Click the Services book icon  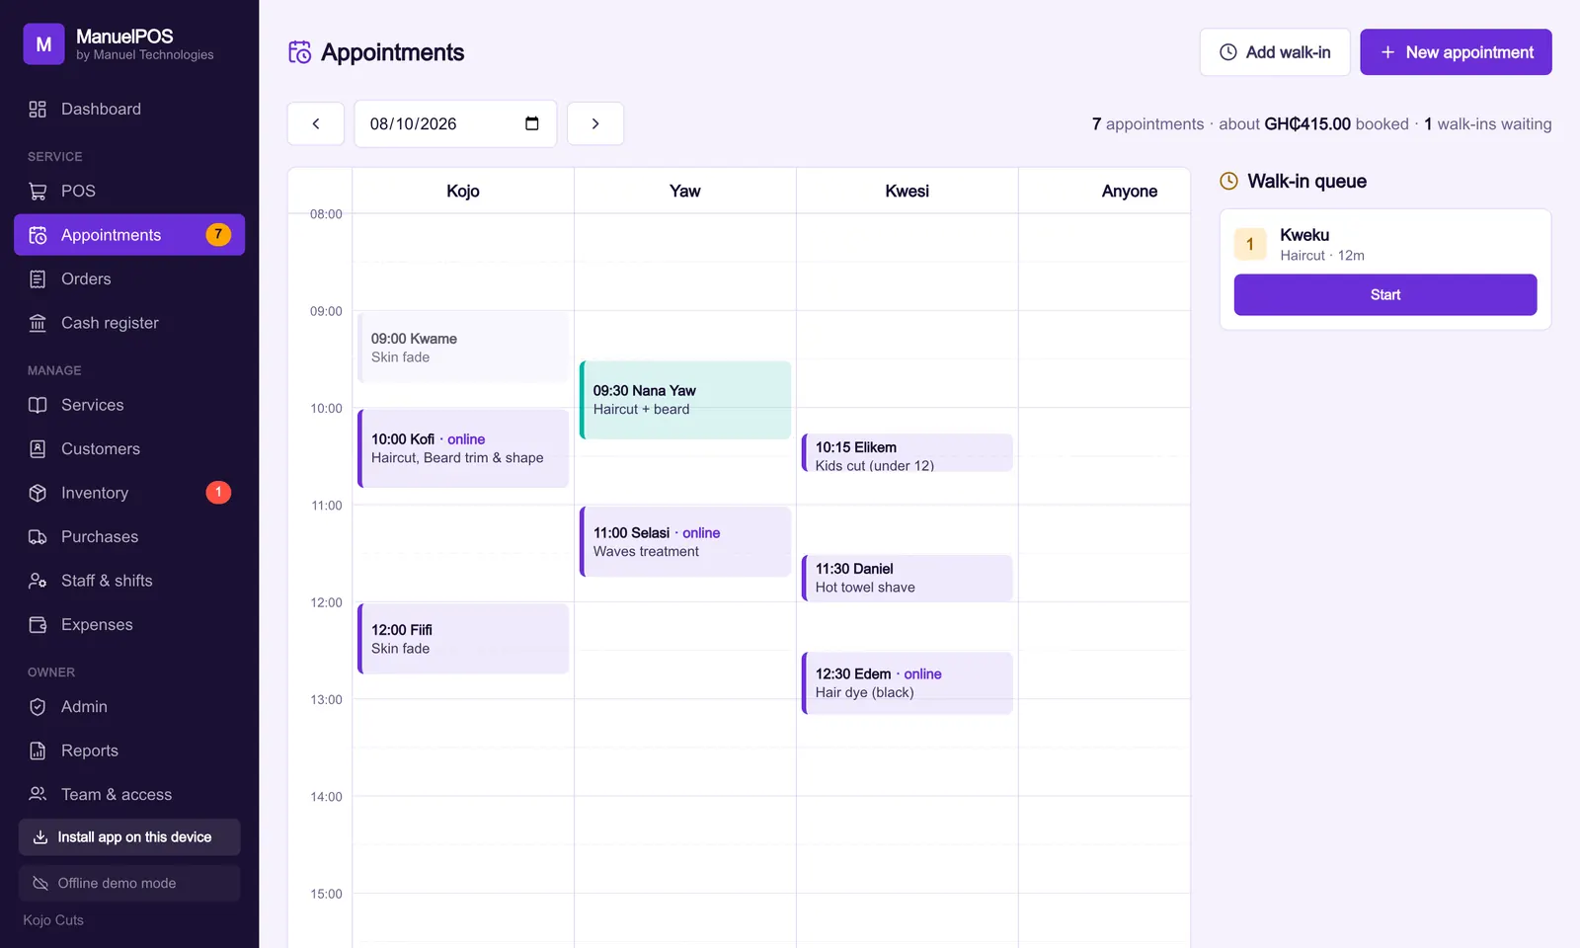click(x=38, y=405)
